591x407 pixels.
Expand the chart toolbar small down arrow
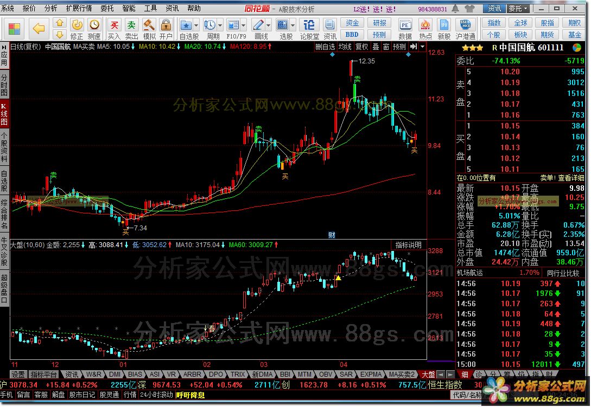click(423, 47)
